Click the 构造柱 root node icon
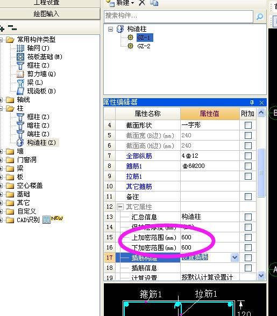This screenshot has width=277, height=316. click(120, 29)
